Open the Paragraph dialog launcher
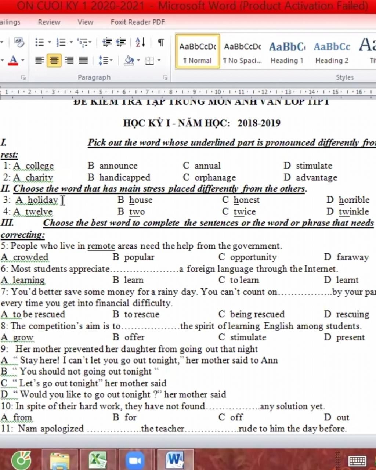The height and width of the screenshot is (470, 376). (x=165, y=77)
